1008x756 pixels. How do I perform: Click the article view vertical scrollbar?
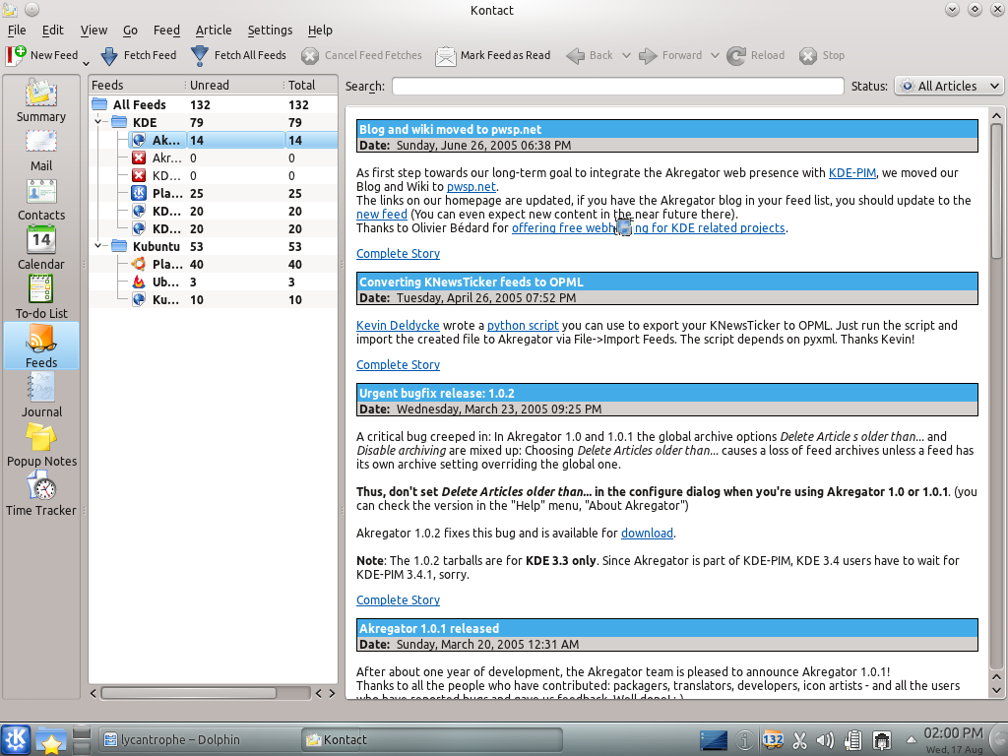click(996, 192)
